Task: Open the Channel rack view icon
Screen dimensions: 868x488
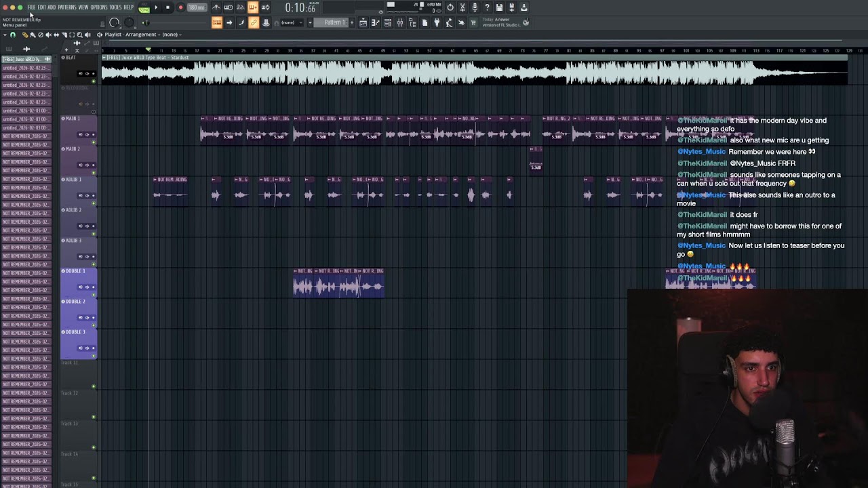Action: [387, 22]
